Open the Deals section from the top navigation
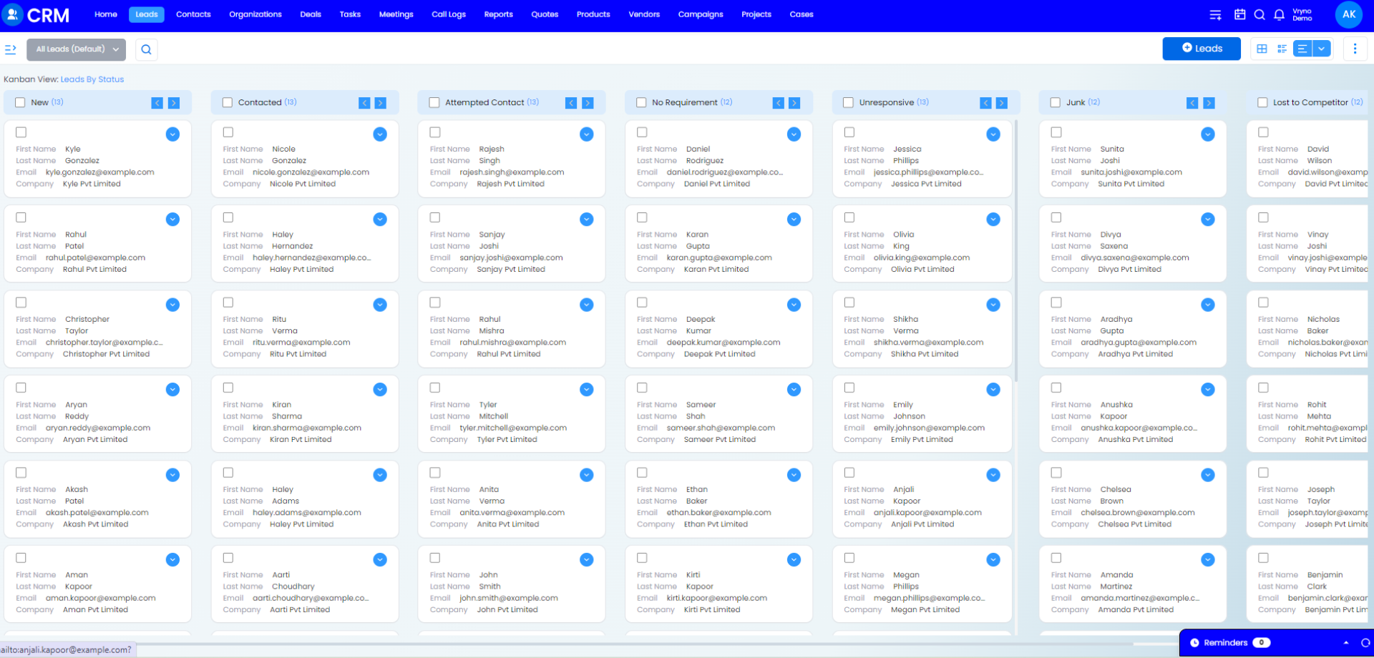The image size is (1374, 658). 311,14
